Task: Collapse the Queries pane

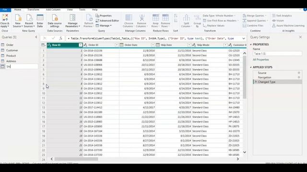Action: coord(36,37)
